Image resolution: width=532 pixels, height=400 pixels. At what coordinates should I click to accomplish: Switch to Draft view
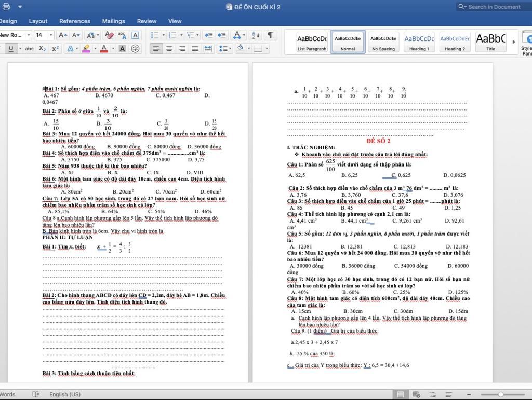[448, 394]
